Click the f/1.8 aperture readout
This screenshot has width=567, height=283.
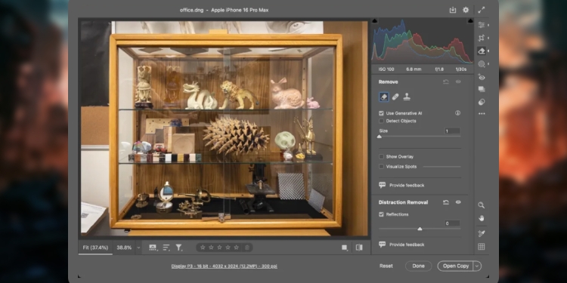tap(439, 69)
